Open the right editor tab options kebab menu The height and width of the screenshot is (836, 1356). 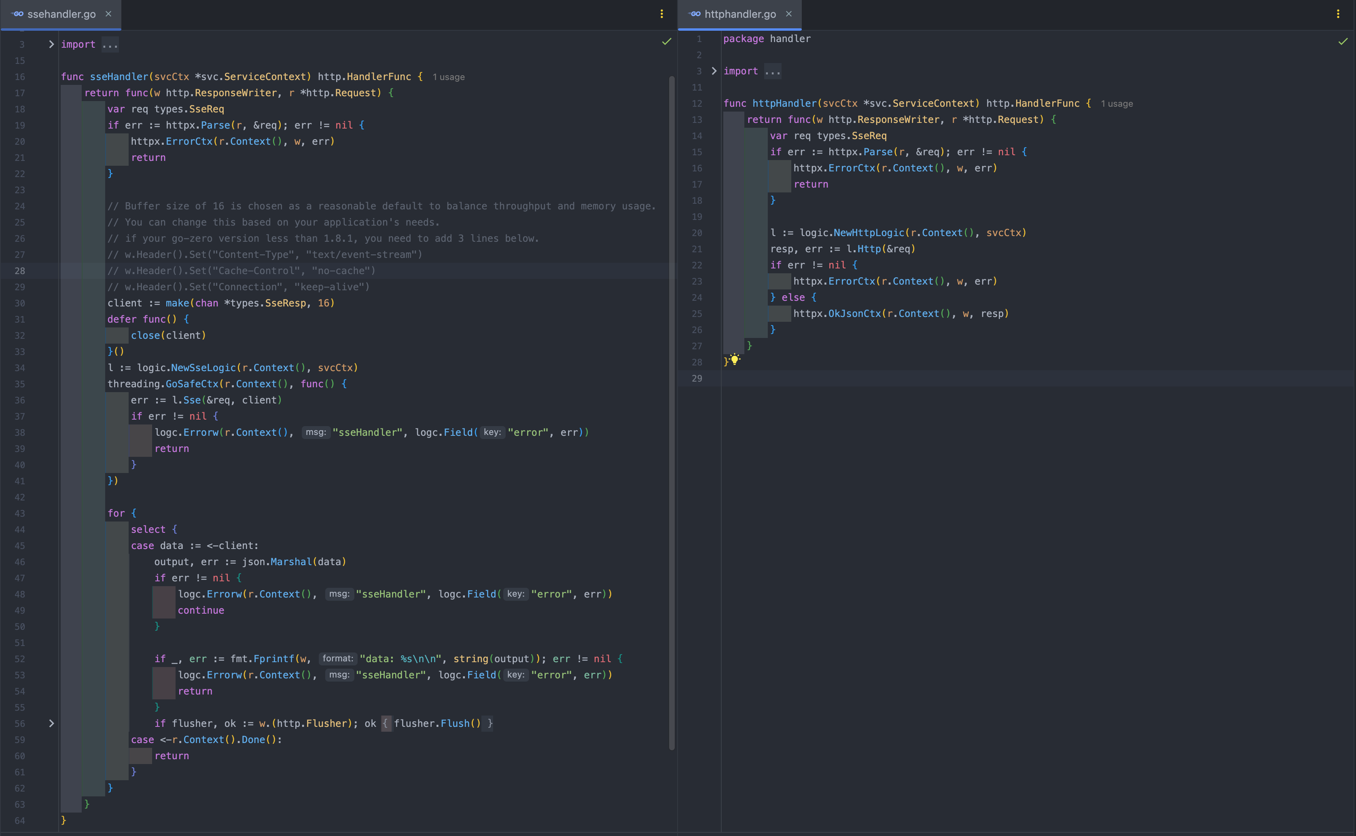coord(1338,14)
